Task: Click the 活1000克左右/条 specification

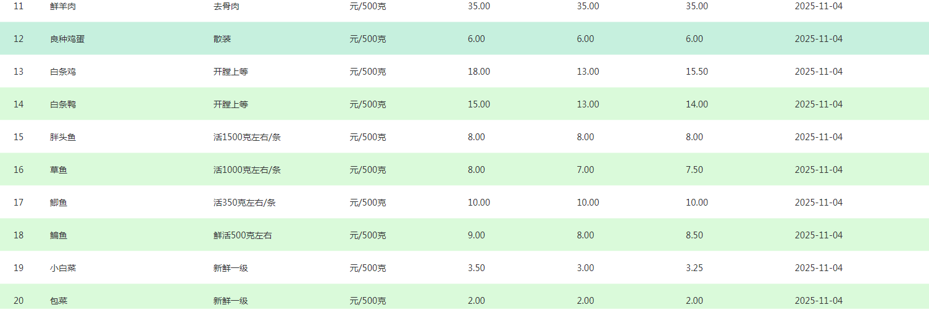Action: 247,170
